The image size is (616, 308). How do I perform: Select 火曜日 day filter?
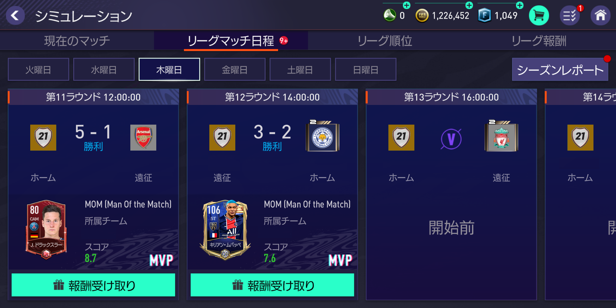pos(38,70)
